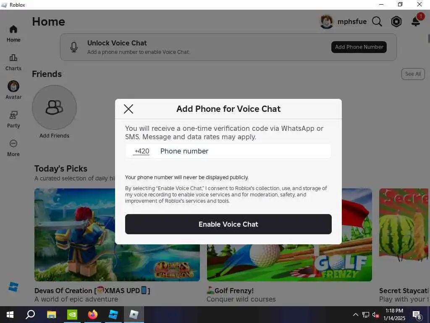Screen dimensions: 430x323
Task: Click the microphone icon in Unlock Voice Chat banner
Action: click(x=74, y=47)
